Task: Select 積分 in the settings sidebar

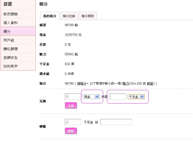Action: click(x=7, y=31)
